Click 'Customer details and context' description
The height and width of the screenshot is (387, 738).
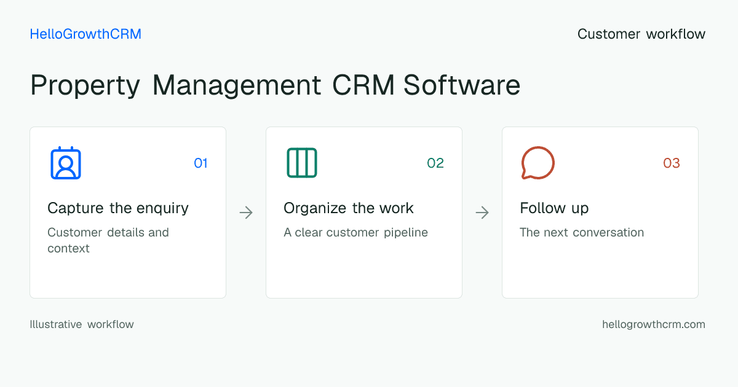click(108, 240)
